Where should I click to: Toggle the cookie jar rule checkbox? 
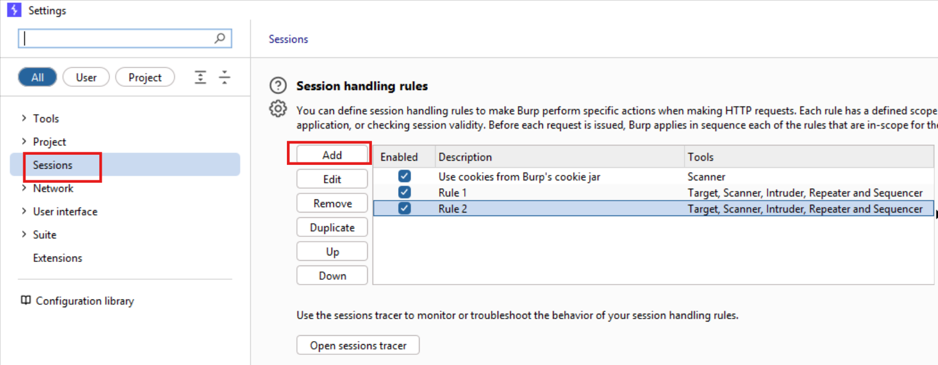(404, 176)
